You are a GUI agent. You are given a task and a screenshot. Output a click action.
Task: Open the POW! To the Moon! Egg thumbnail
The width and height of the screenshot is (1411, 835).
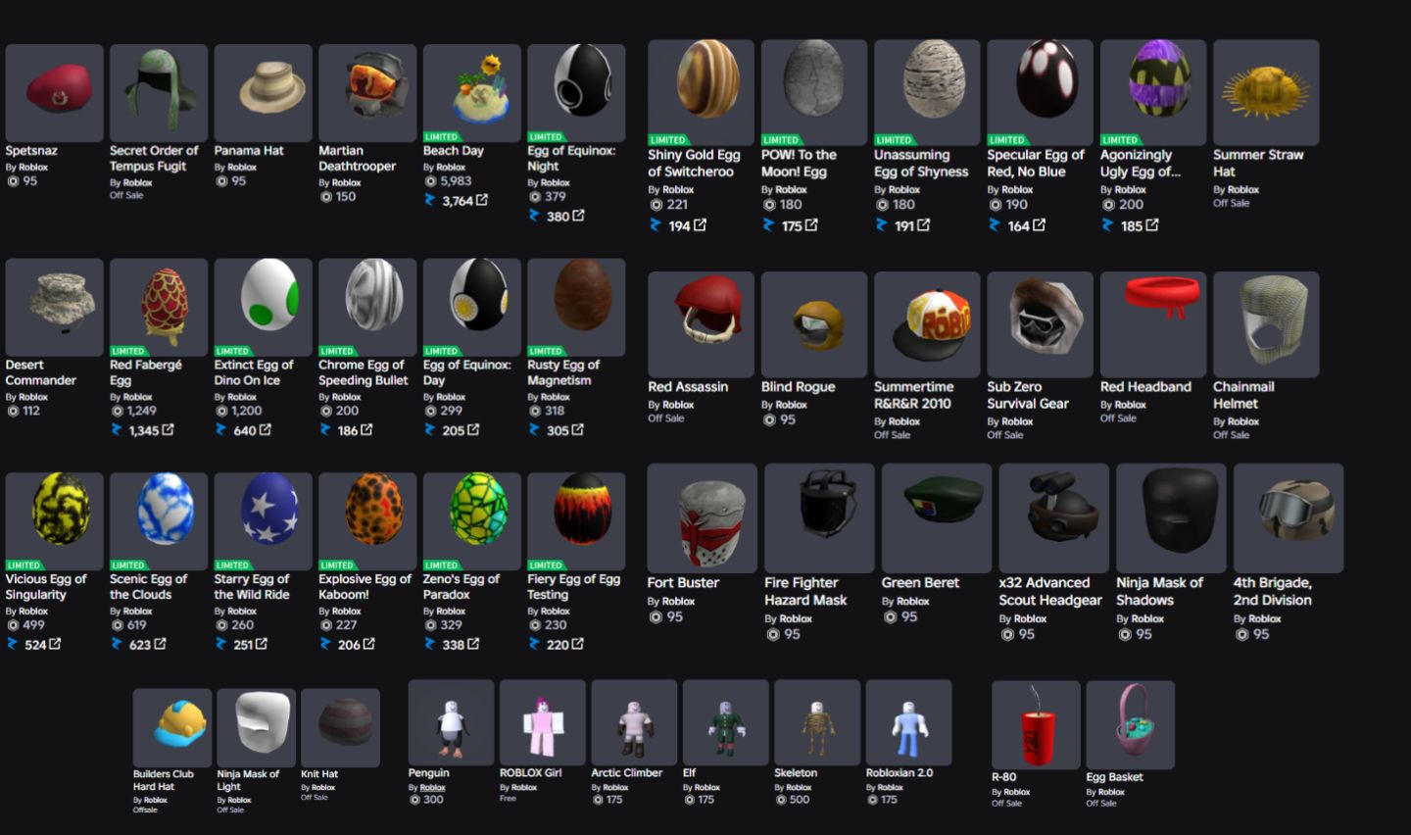pyautogui.click(x=814, y=92)
